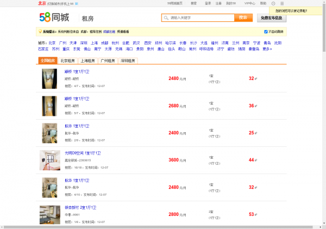Click the magnifier icon in search box
326x229 pixels.
point(166,18)
